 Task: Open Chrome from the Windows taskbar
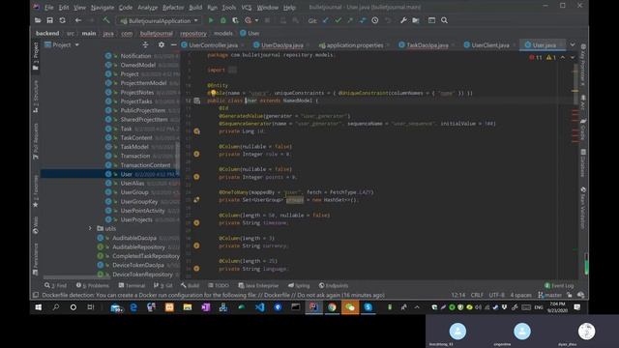(x=332, y=307)
